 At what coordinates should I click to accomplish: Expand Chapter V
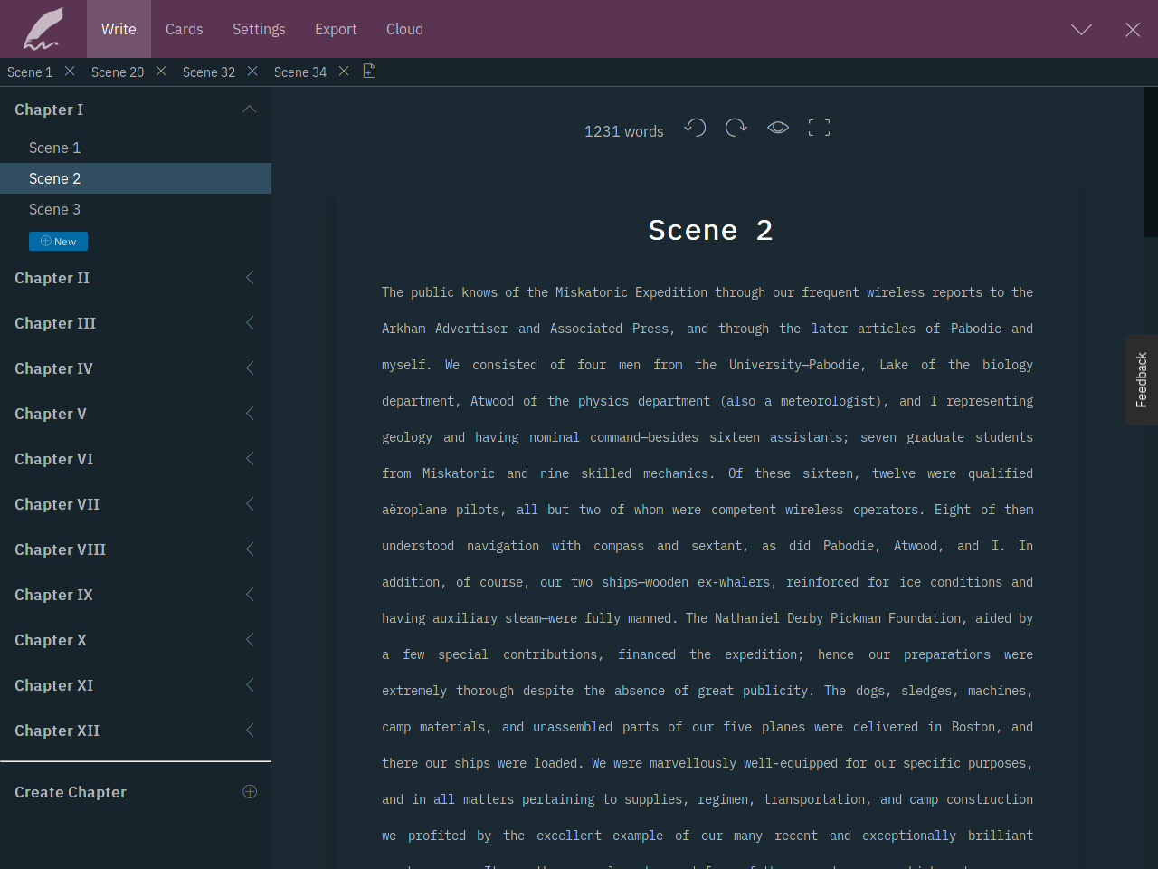[x=250, y=414]
